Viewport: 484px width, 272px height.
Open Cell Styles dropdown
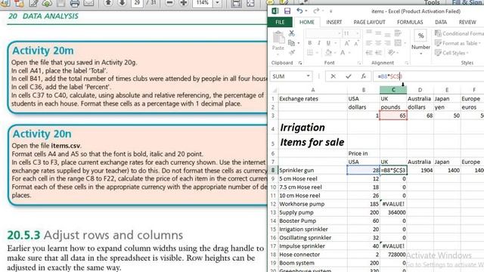tap(452, 53)
